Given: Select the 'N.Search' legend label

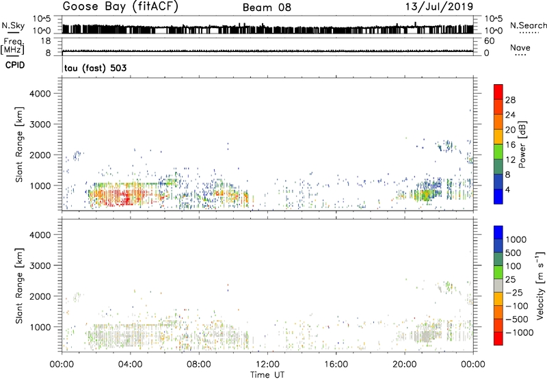Looking at the screenshot, I should click(528, 25).
